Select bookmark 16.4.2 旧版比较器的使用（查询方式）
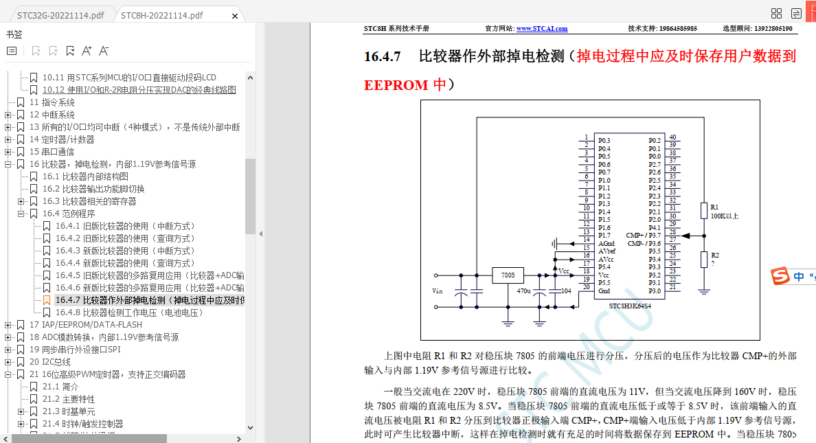Screen dimensions: 816x443 125,238
